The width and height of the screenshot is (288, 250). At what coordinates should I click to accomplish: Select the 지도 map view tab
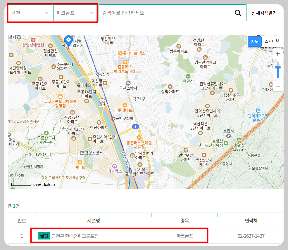[254, 41]
